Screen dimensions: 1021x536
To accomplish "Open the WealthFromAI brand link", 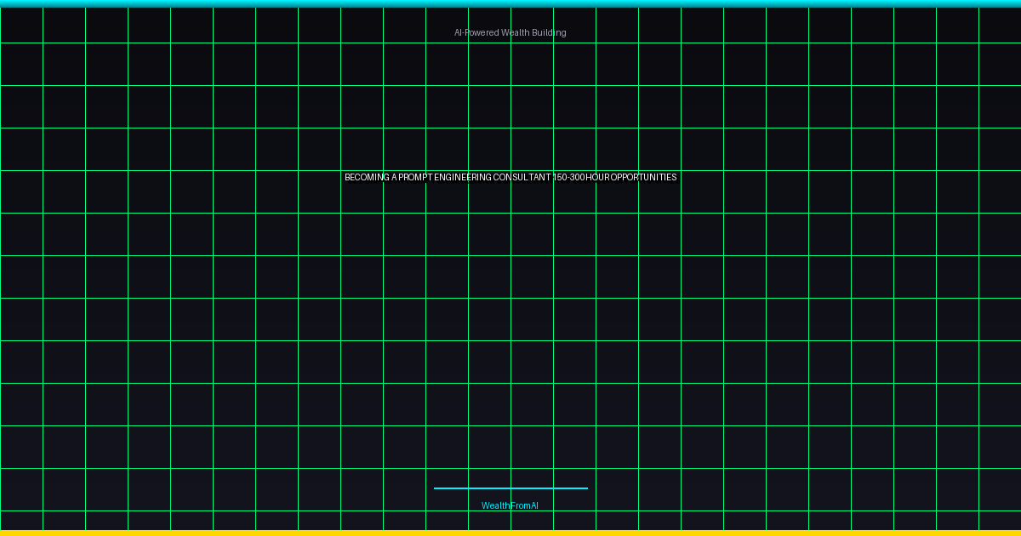I will click(x=510, y=506).
